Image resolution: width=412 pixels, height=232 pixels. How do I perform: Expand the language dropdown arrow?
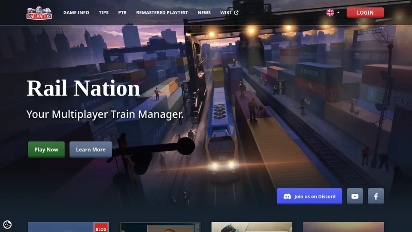338,12
